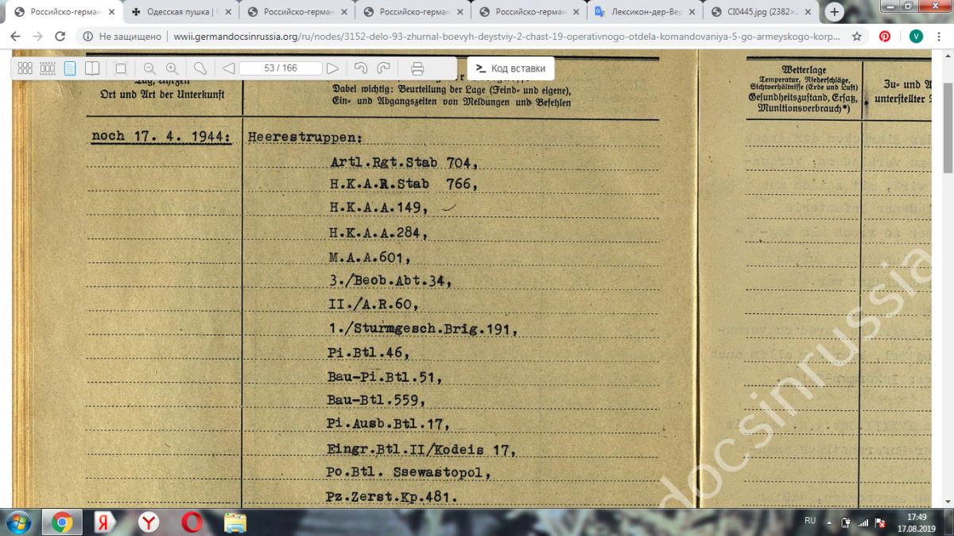Select single page view mode
The height and width of the screenshot is (536, 954).
pos(70,68)
